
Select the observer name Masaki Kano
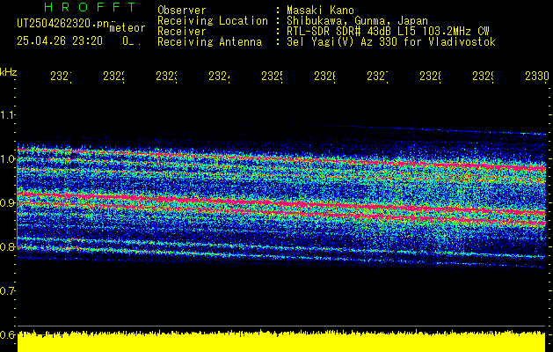click(320, 11)
